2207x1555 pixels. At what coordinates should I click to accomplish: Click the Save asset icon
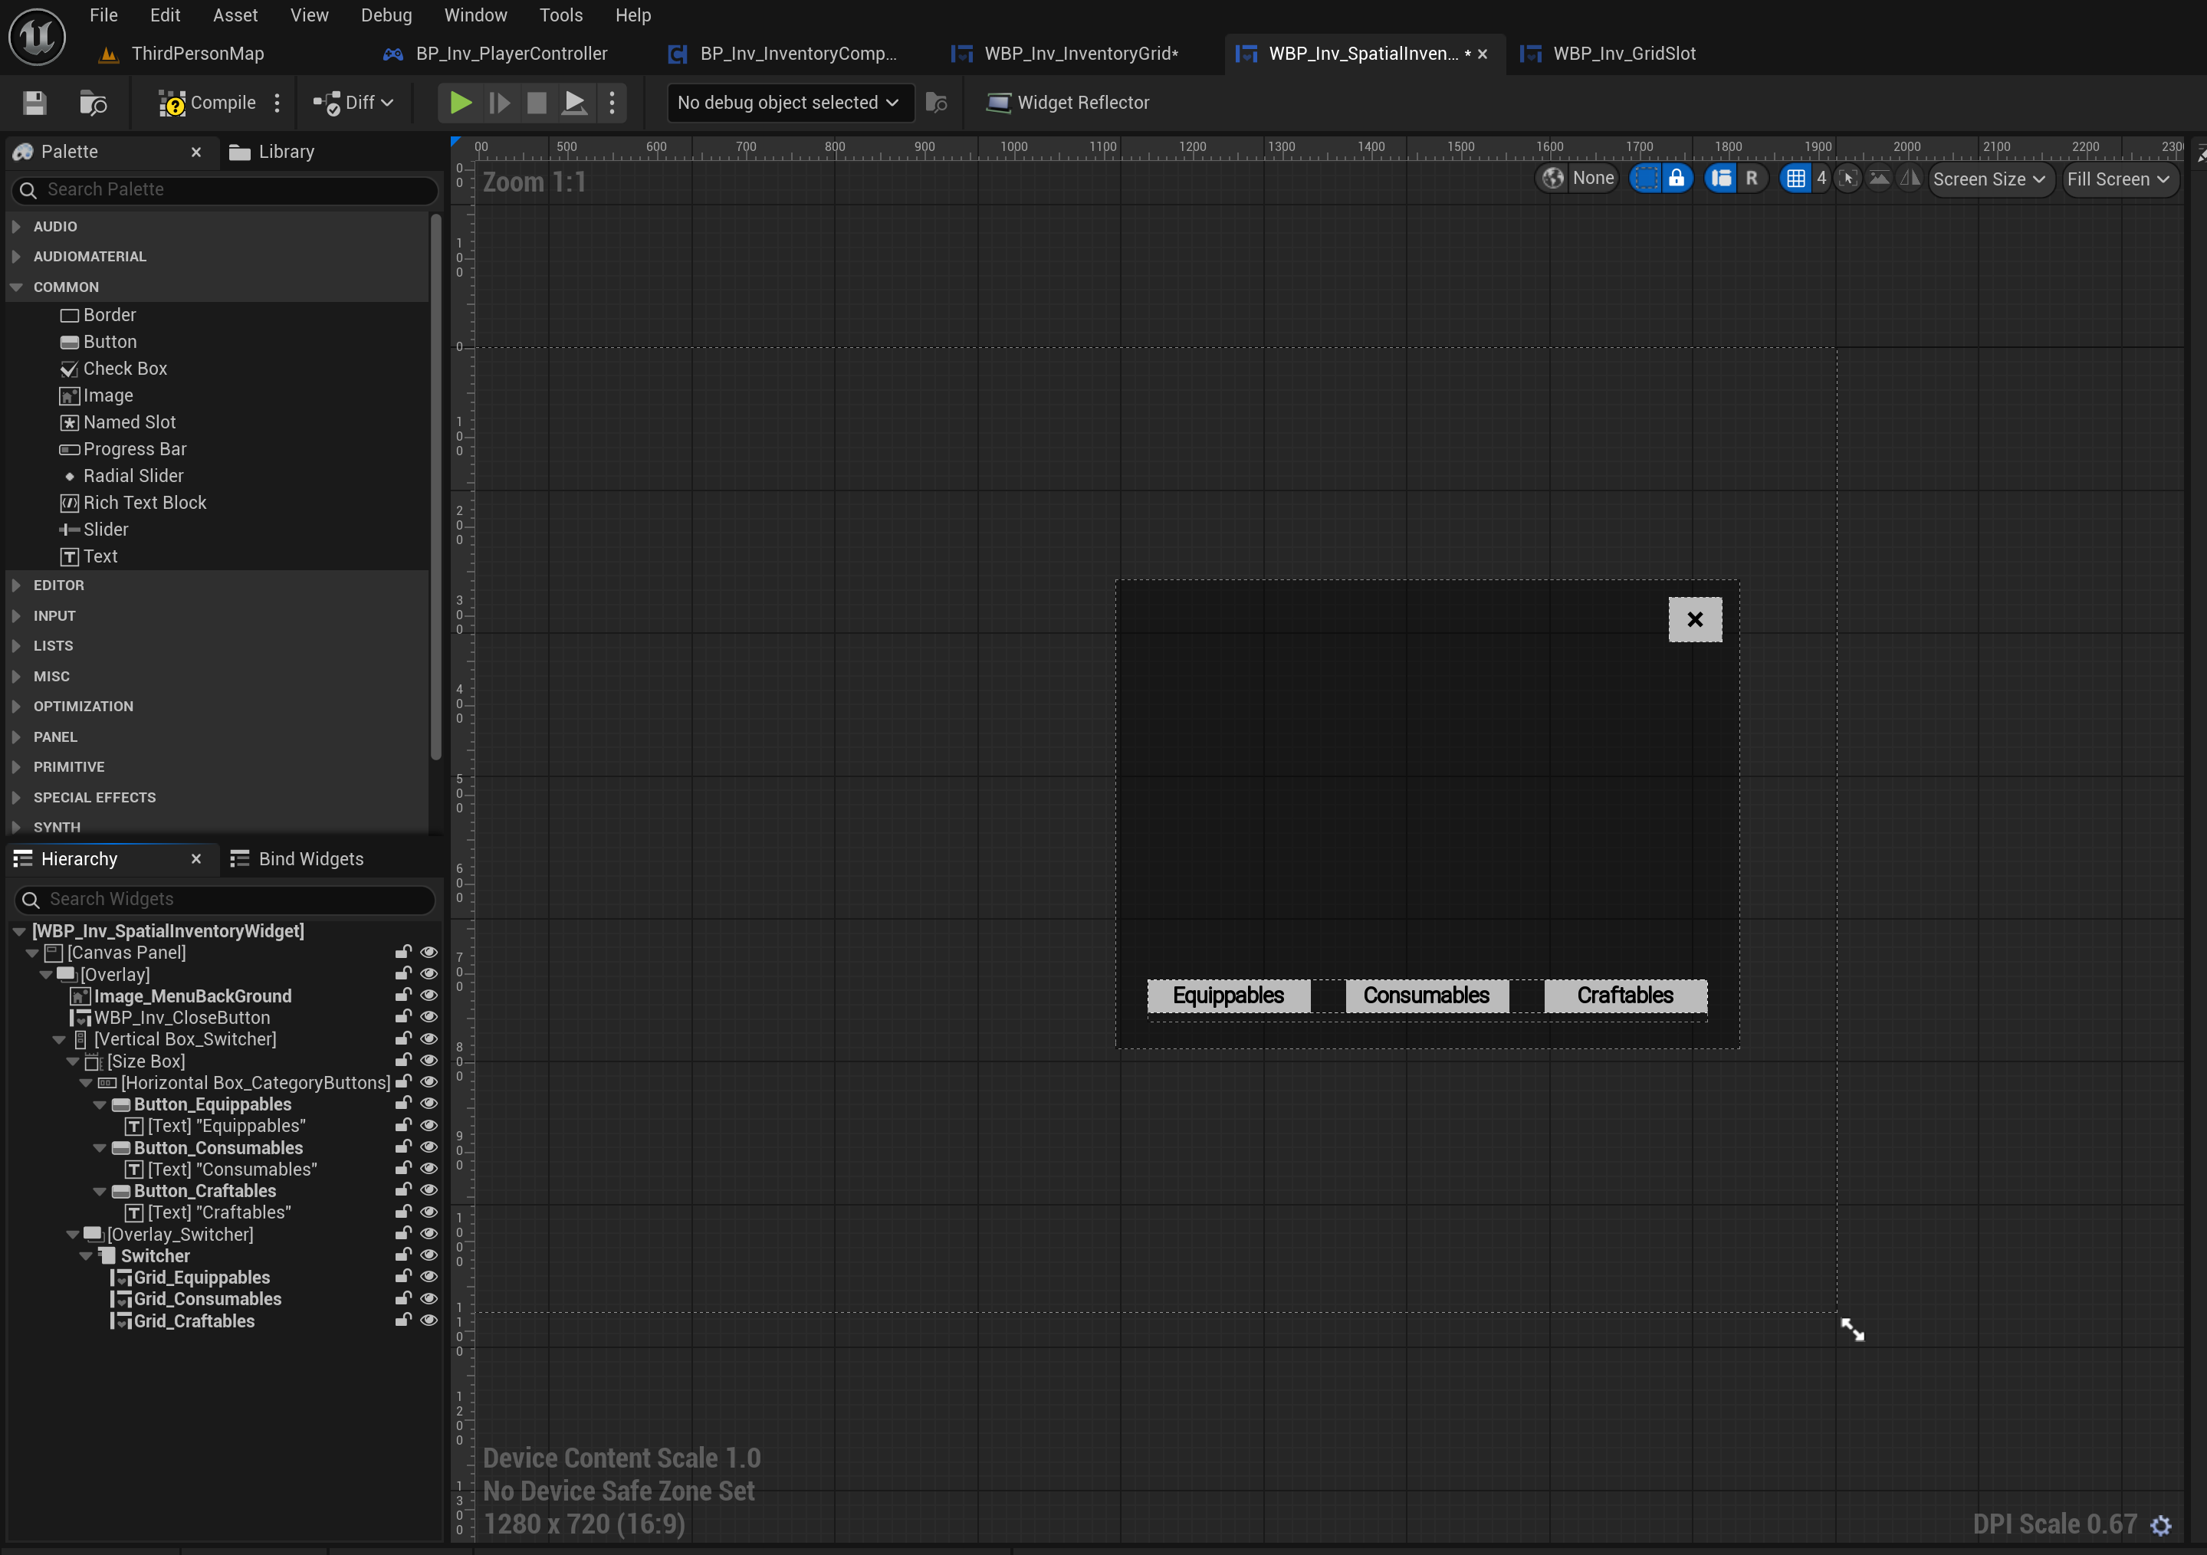click(x=35, y=103)
